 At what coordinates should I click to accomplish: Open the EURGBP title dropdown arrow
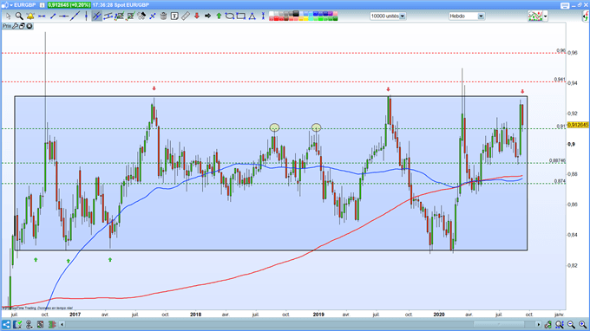(11, 5)
